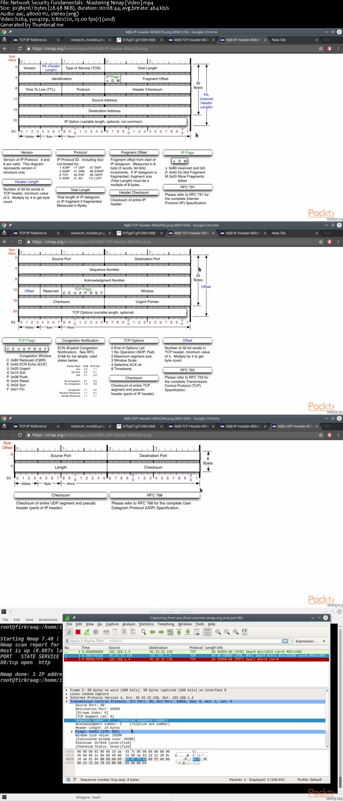Click hex dump row offset 0010

click(70, 755)
